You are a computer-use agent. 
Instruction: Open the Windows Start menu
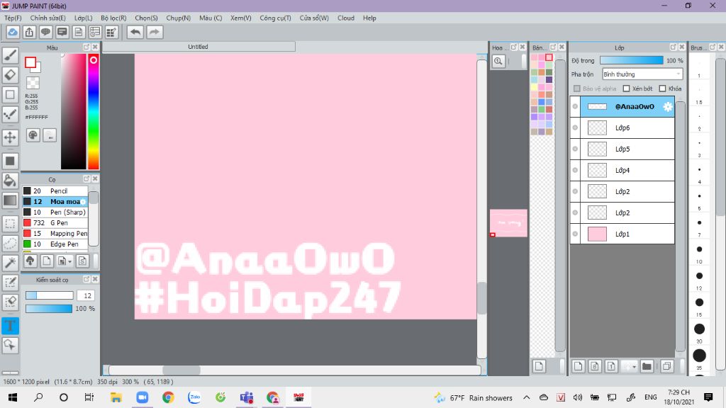point(13,397)
